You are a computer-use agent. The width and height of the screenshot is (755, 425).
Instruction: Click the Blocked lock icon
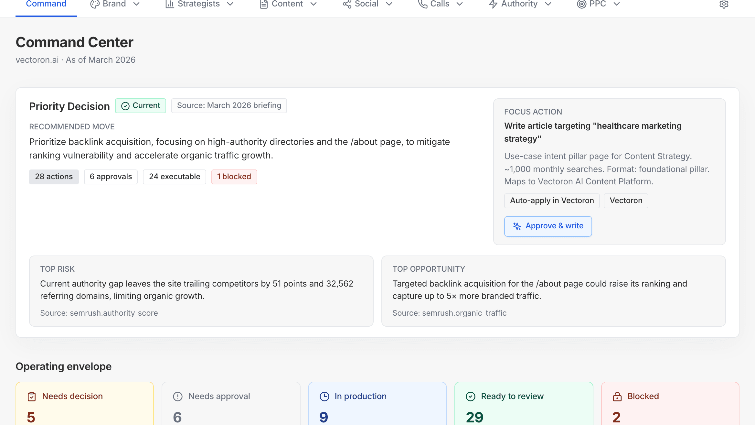tap(617, 396)
